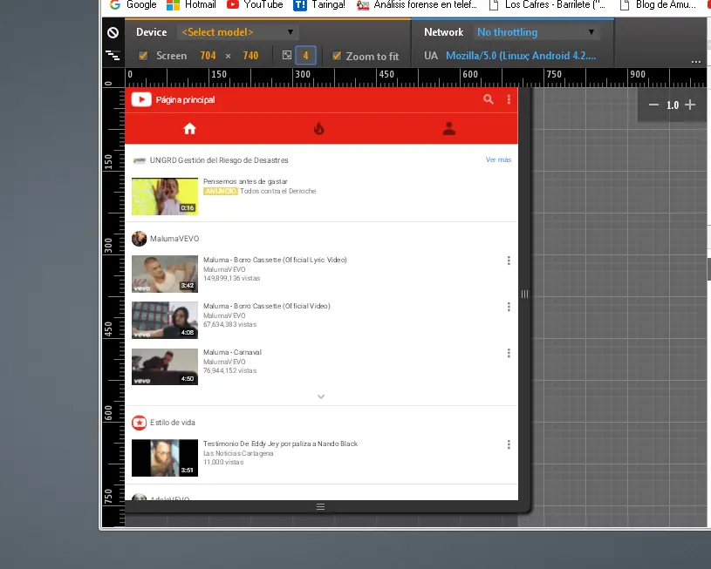Open the Los Cafres - Barrilete bookmark
Image resolution: width=711 pixels, height=569 pixels.
tap(548, 4)
